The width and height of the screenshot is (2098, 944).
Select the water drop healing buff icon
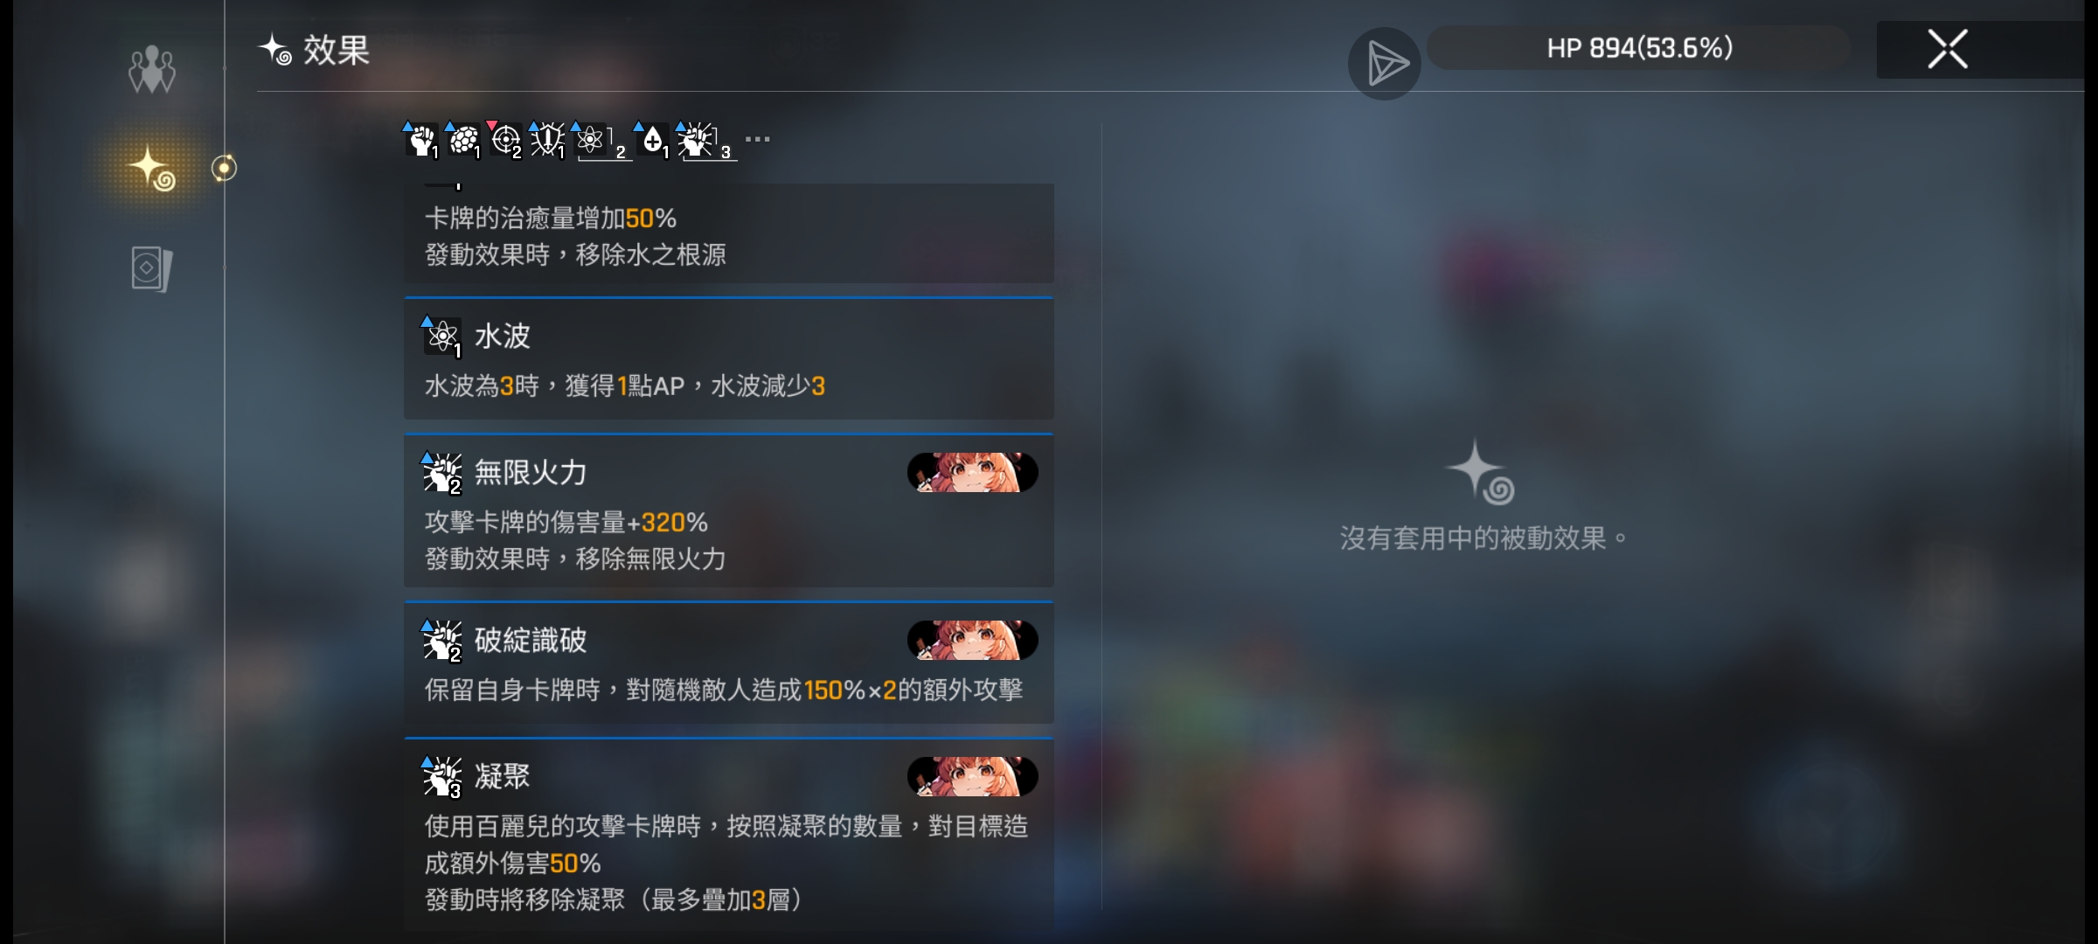(x=652, y=140)
